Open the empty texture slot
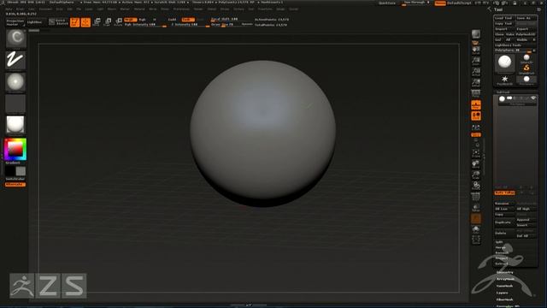This screenshot has width=547, height=308. click(x=15, y=104)
